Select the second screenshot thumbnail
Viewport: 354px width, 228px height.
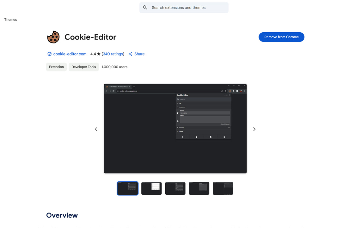[151, 188]
